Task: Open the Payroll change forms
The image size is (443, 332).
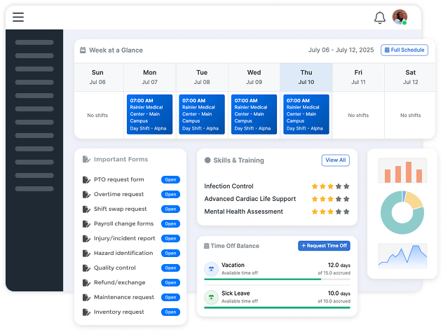Action: coord(170,223)
